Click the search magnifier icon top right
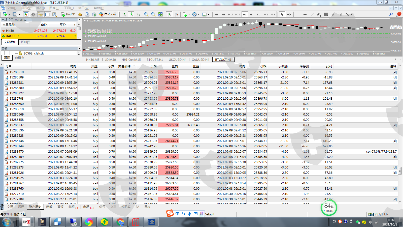The image size is (403, 227). [x=391, y=14]
